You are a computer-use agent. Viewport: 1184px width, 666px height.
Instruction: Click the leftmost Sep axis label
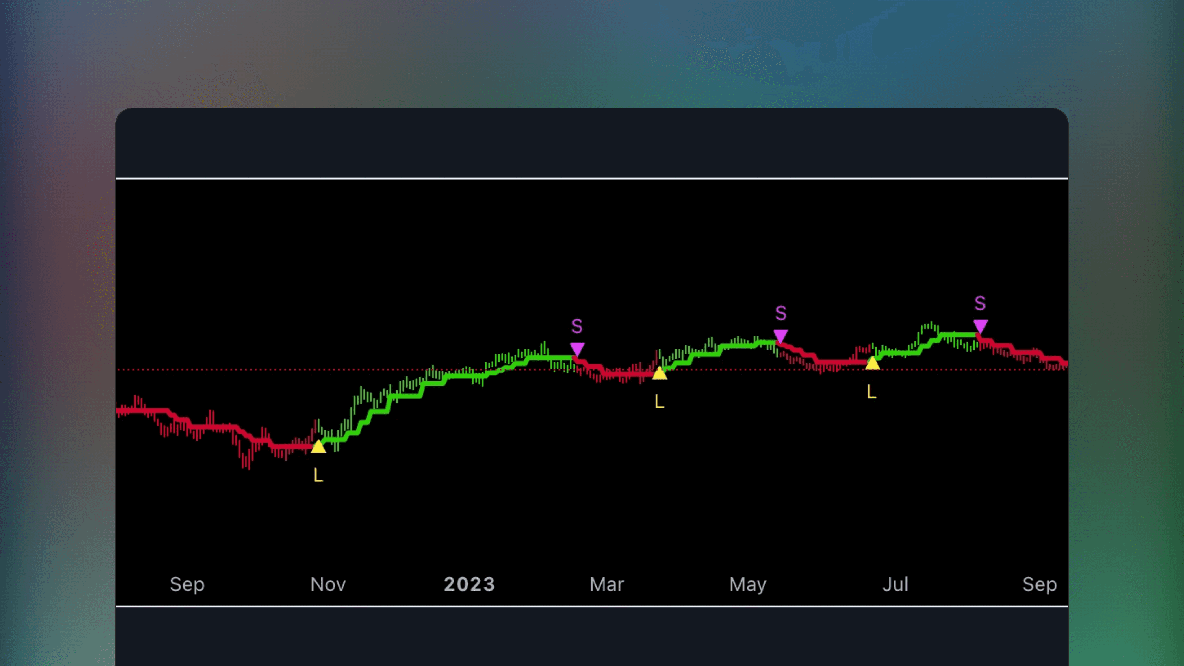pyautogui.click(x=188, y=584)
